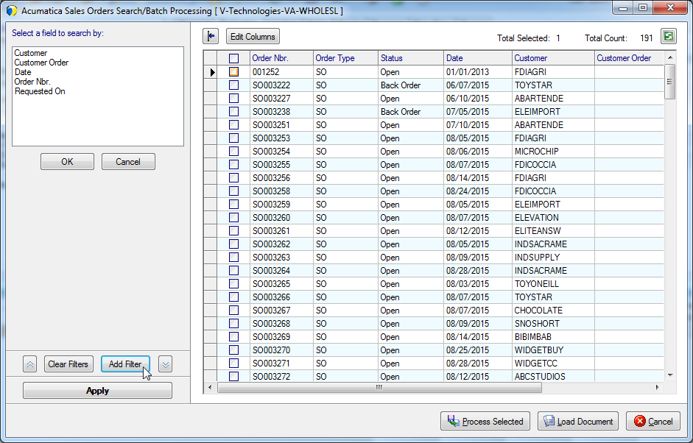Check the box for order SO003251
This screenshot has height=443, width=693.
pyautogui.click(x=233, y=124)
